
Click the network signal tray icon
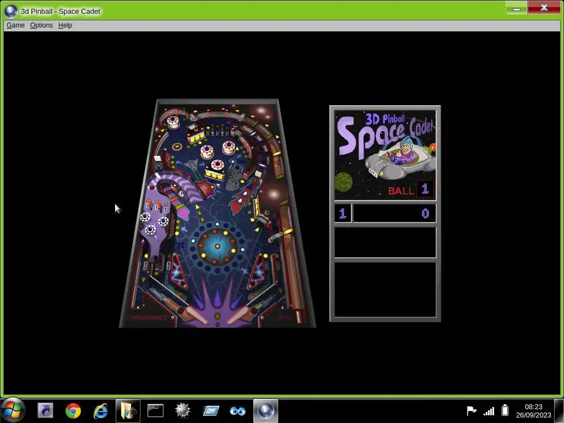(489, 410)
